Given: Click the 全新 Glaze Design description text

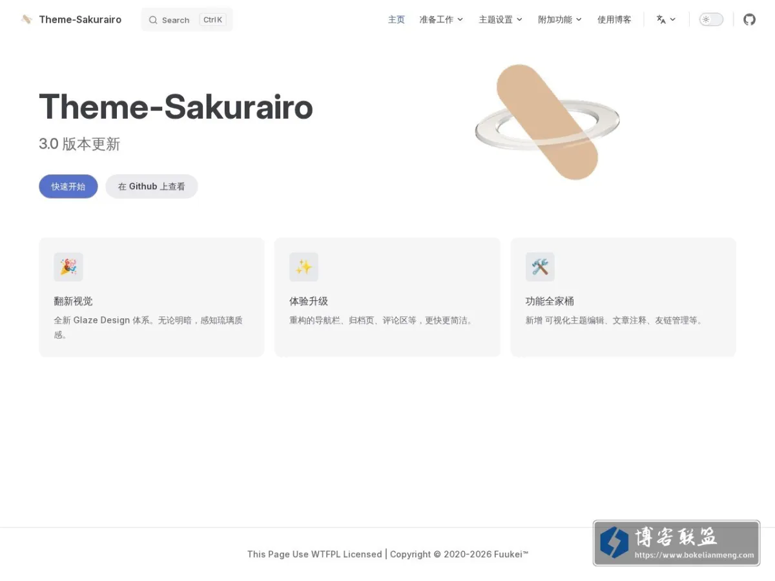Looking at the screenshot, I should 149,327.
